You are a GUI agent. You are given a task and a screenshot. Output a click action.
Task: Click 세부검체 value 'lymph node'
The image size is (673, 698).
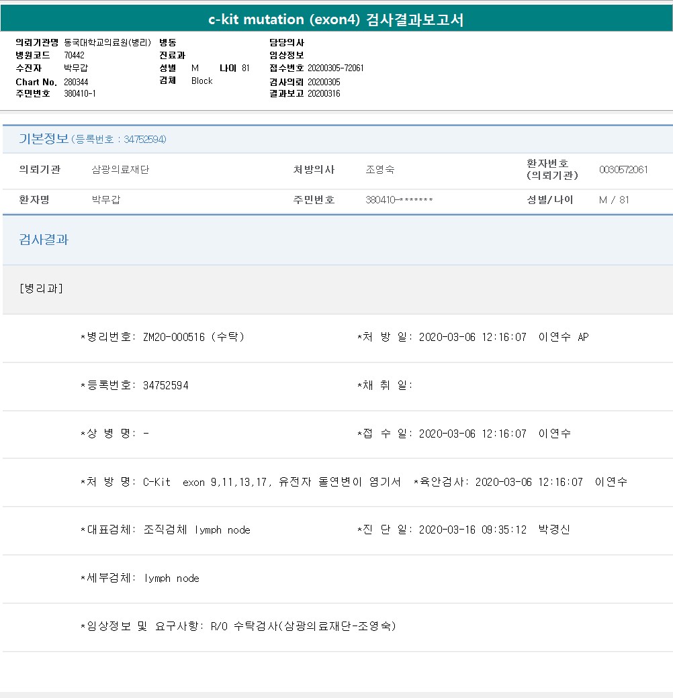[171, 579]
